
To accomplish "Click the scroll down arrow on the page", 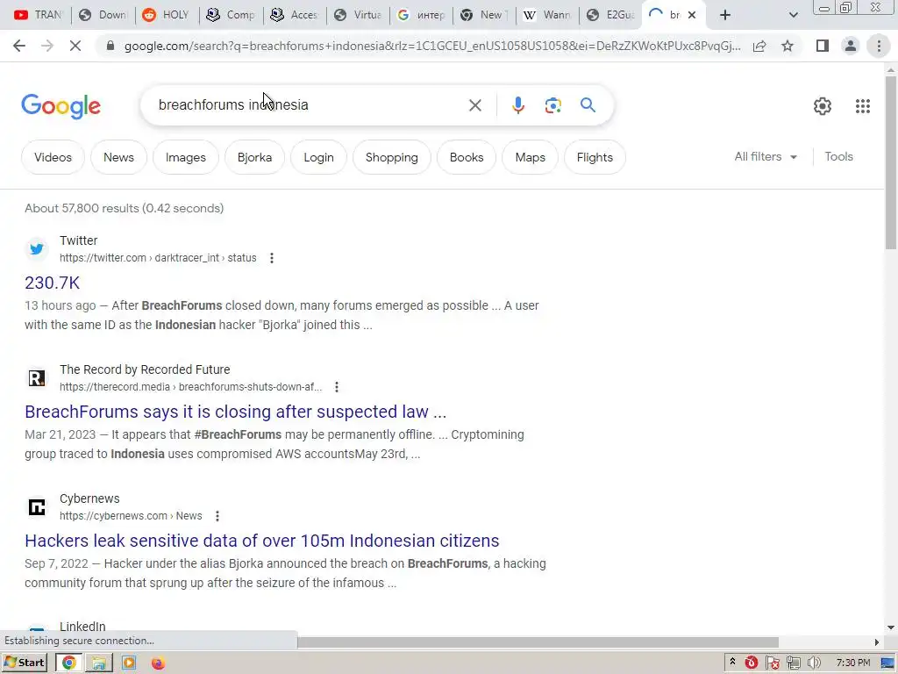I will coord(891,627).
